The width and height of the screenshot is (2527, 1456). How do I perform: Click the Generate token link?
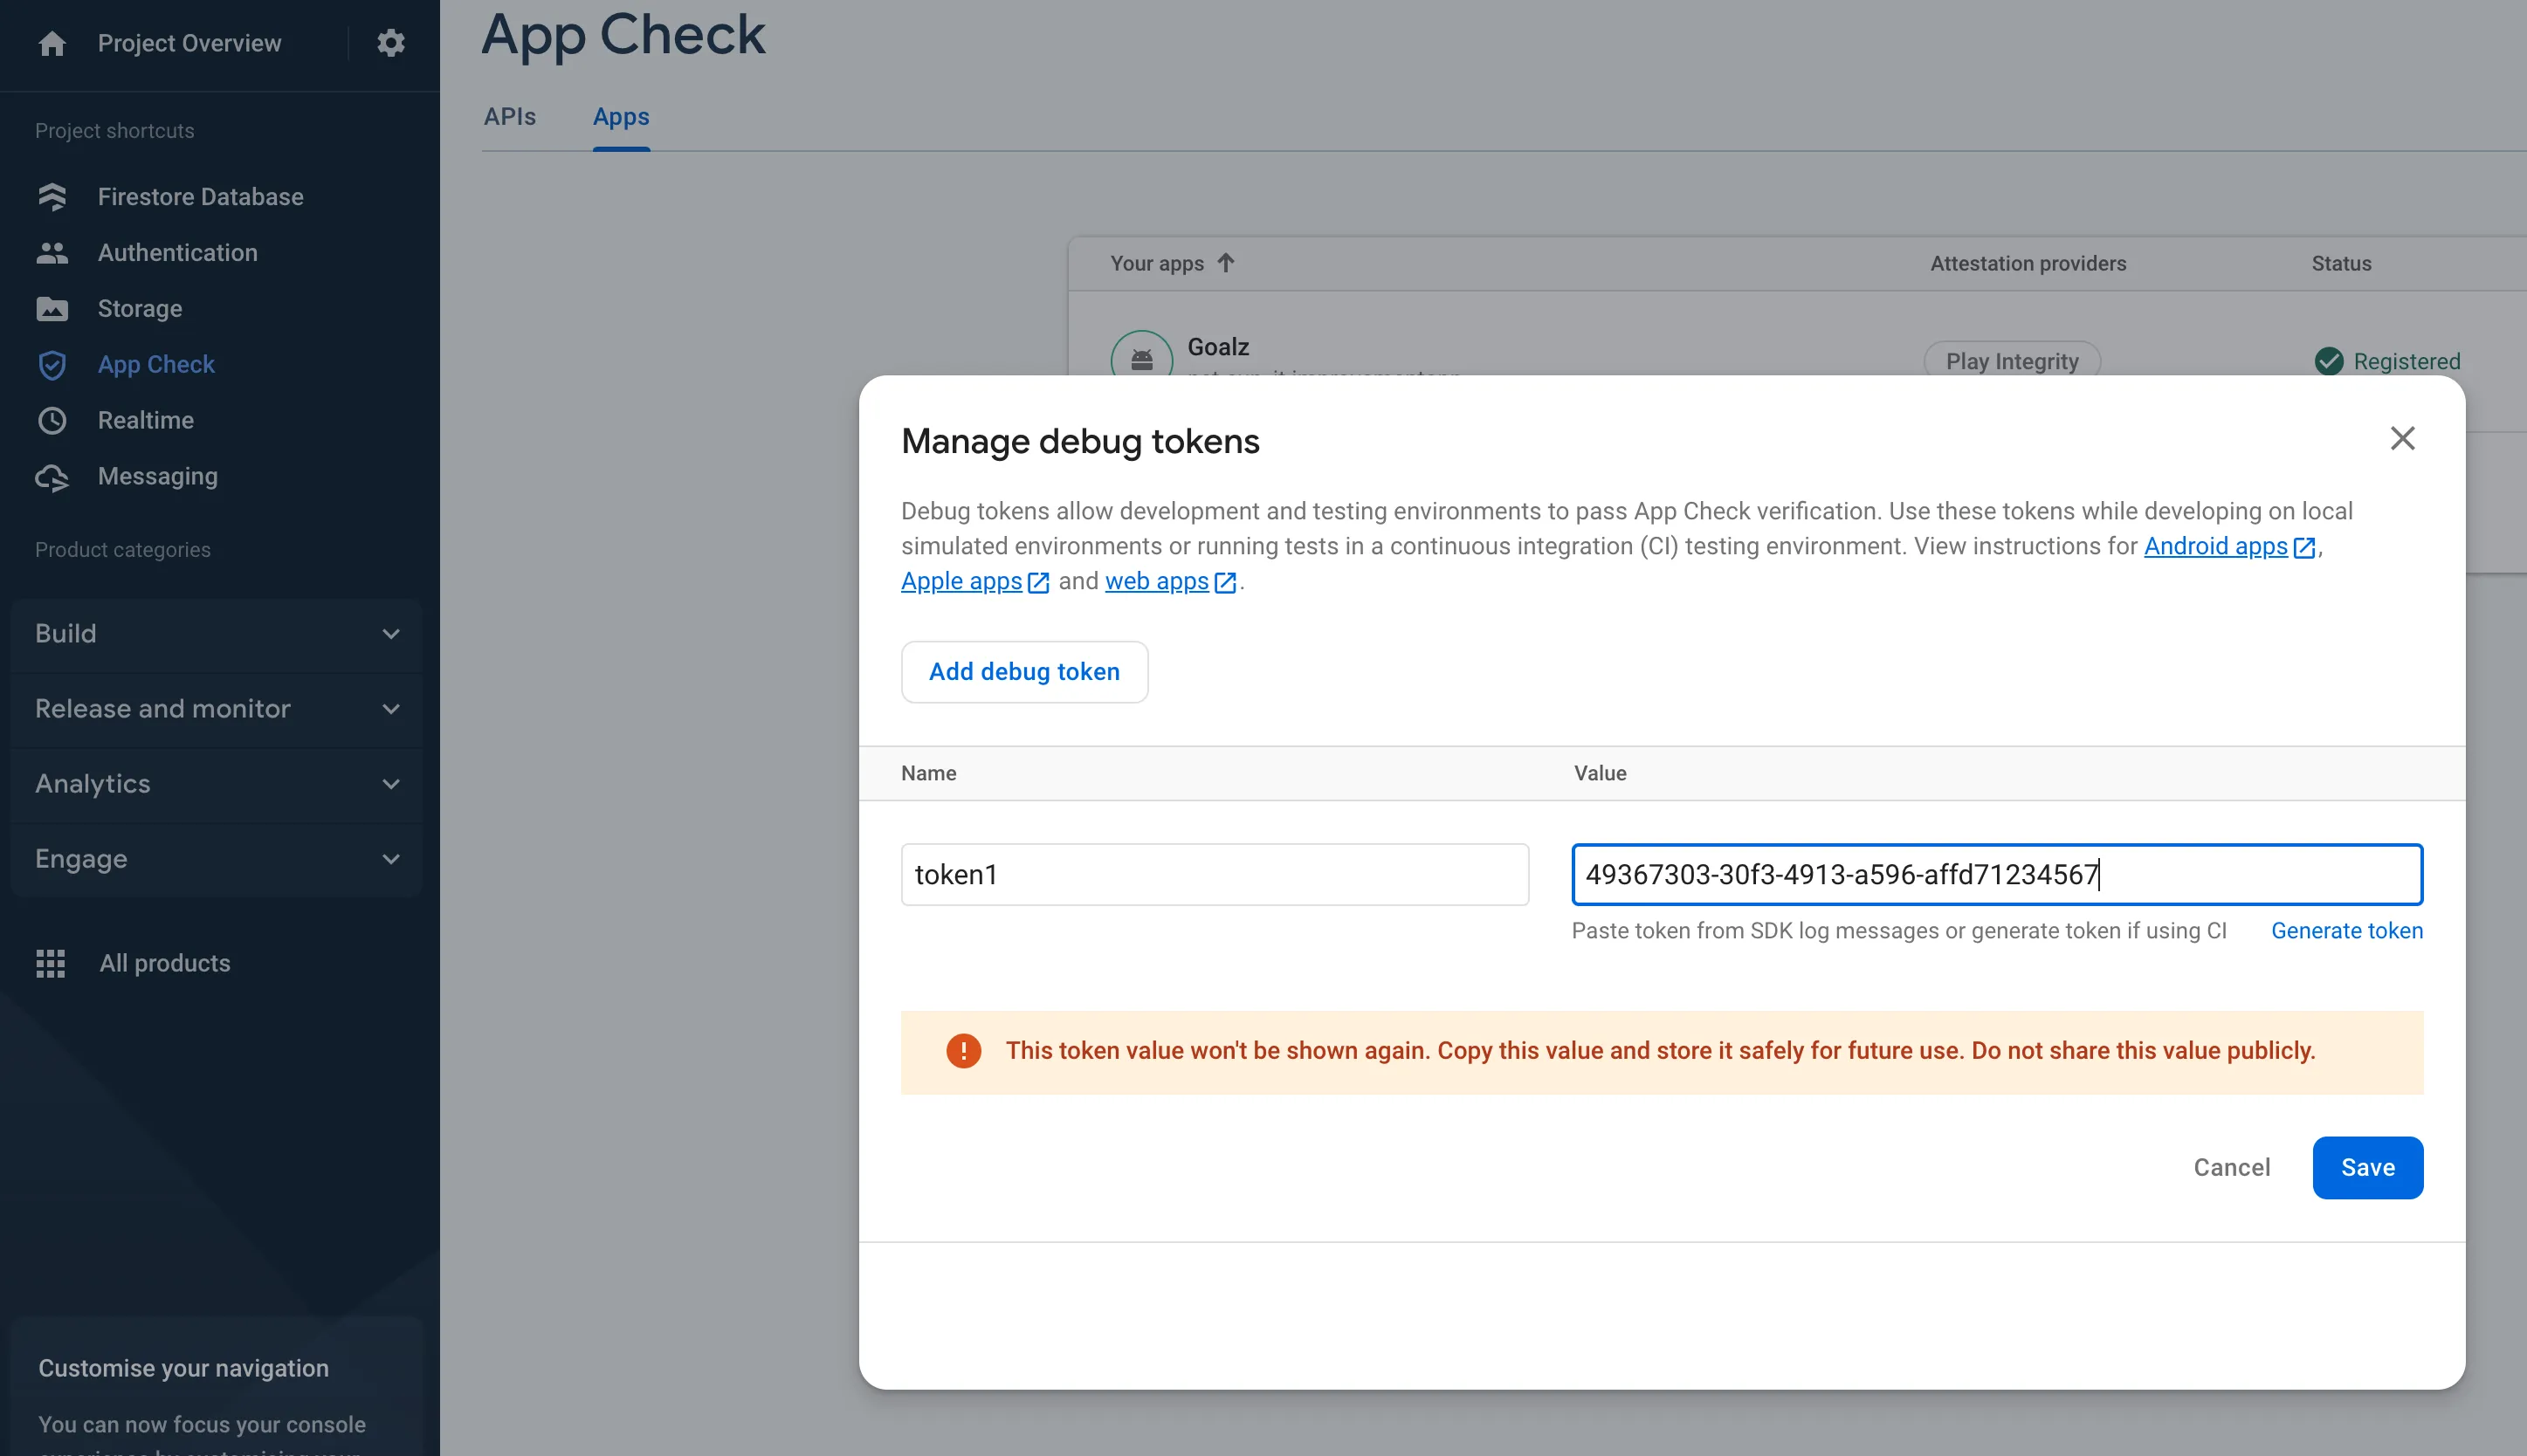(2346, 931)
